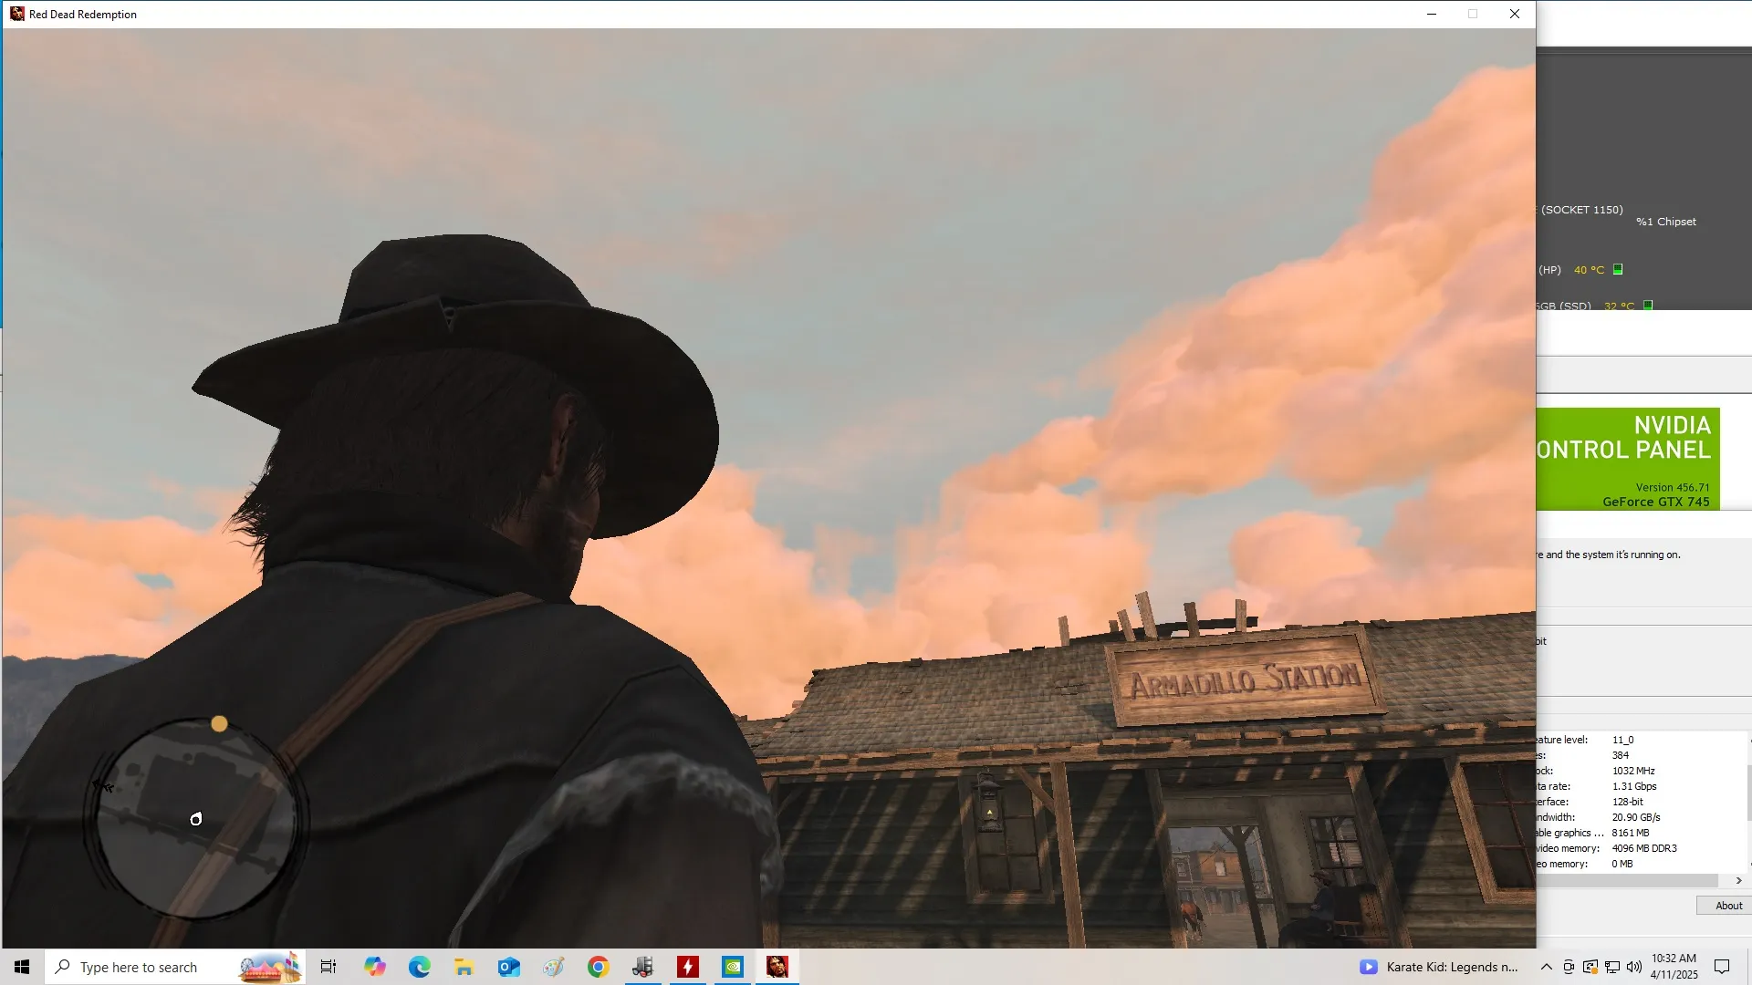Open the clock showing 10:32 AM
Image resolution: width=1752 pixels, height=985 pixels.
point(1674,967)
